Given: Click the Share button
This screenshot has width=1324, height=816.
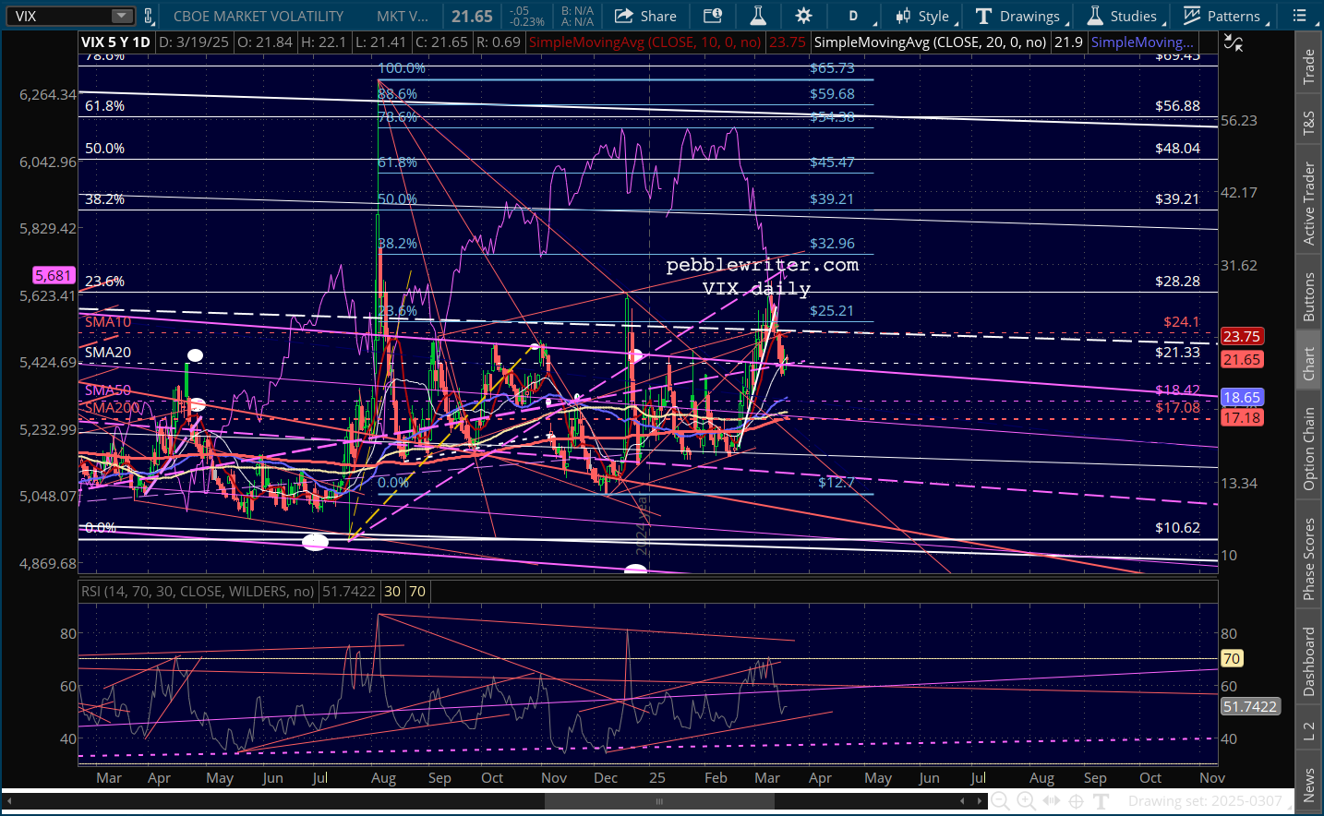Looking at the screenshot, I should click(x=645, y=16).
